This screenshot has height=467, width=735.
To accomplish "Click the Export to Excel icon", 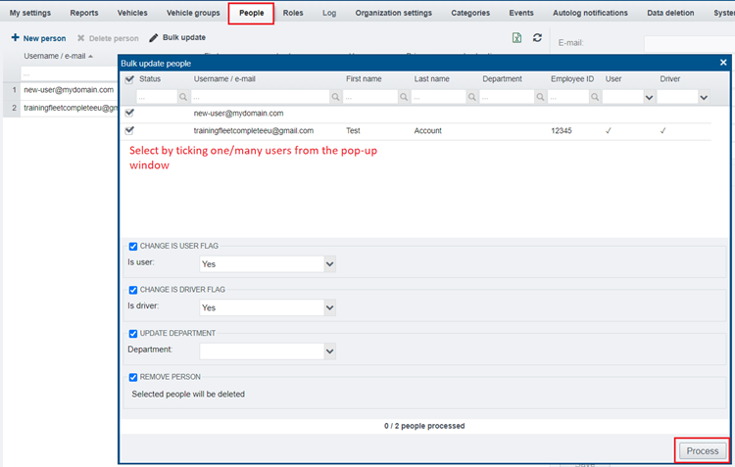I will coord(516,37).
